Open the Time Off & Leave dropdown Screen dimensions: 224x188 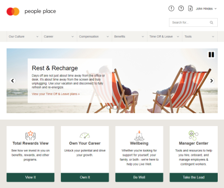(164, 36)
